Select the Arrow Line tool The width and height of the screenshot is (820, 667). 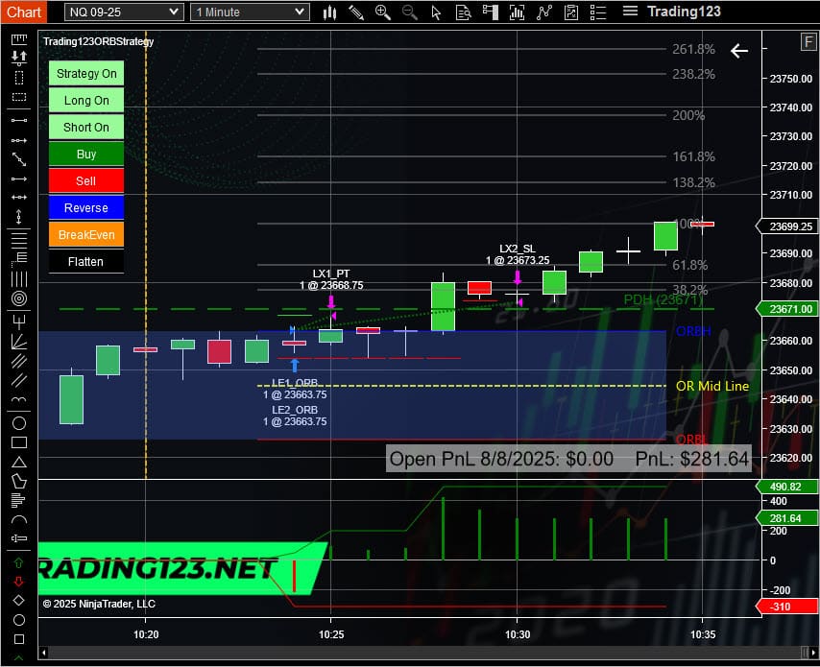pyautogui.click(x=19, y=179)
